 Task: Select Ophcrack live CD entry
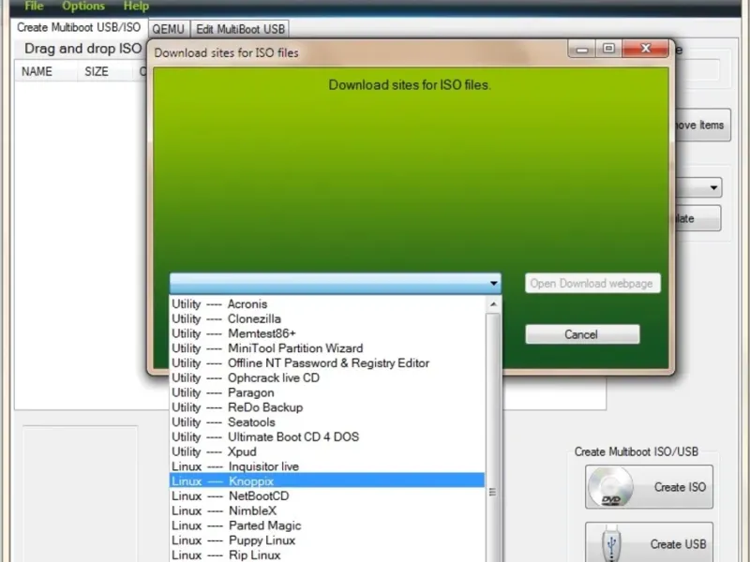point(327,378)
